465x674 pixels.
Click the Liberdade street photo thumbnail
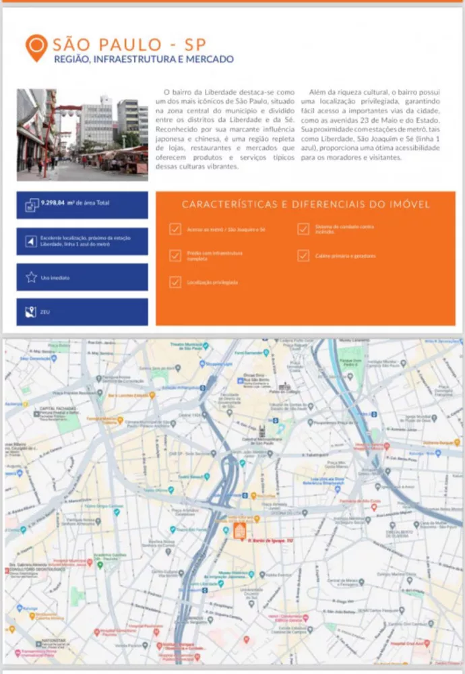(x=82, y=134)
